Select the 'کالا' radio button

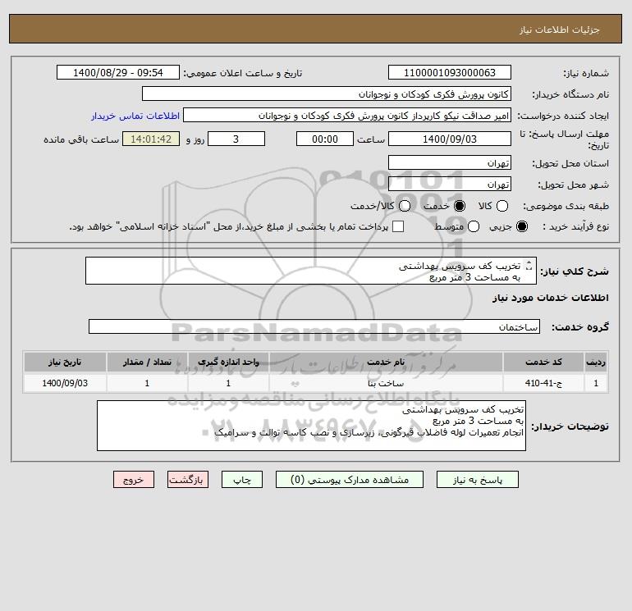pyautogui.click(x=501, y=206)
